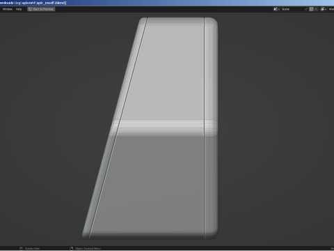Screen dimensions: 334x251
Task: Open the view layer browse dropdown
Action: click(x=324, y=9)
